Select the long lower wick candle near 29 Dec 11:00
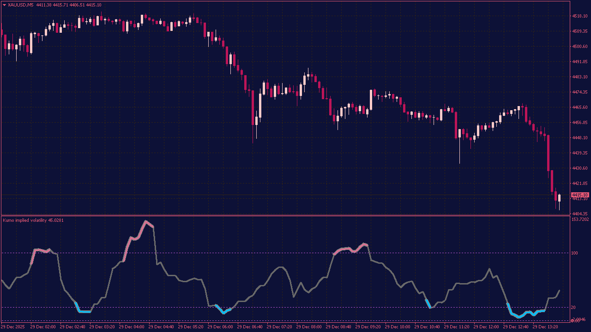Viewport: 591px width, 332px height. click(460, 138)
